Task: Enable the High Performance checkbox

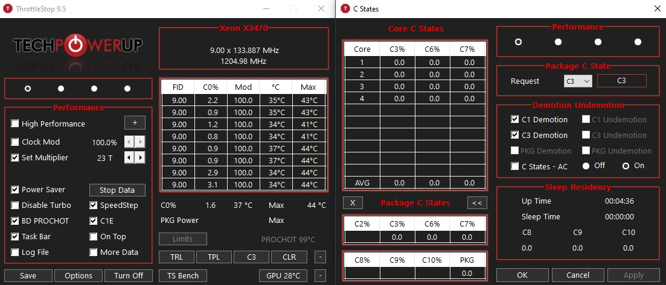Action: tap(15, 124)
